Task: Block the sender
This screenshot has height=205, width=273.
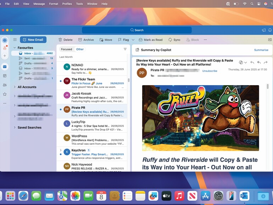Action: 193,40
